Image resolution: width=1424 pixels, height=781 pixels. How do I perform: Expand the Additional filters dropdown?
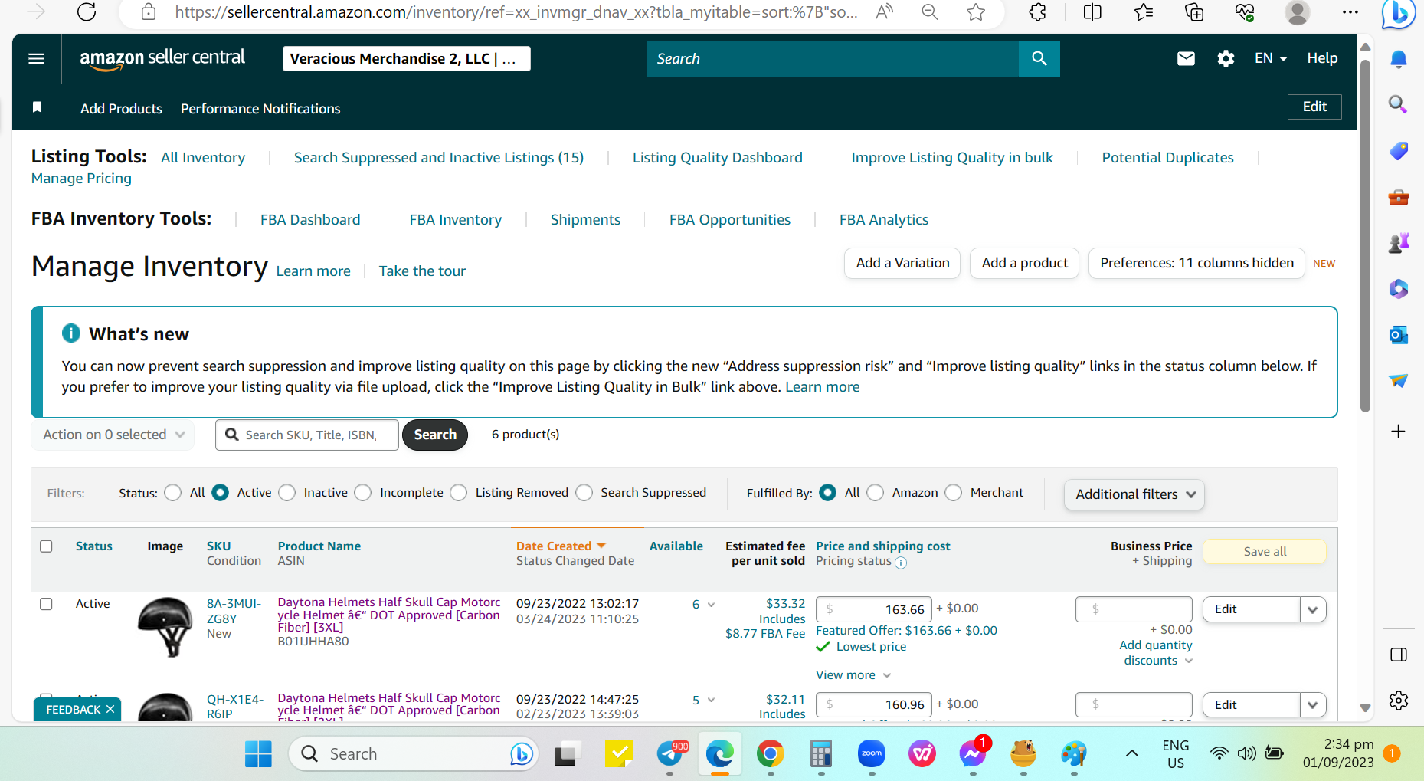(1134, 494)
